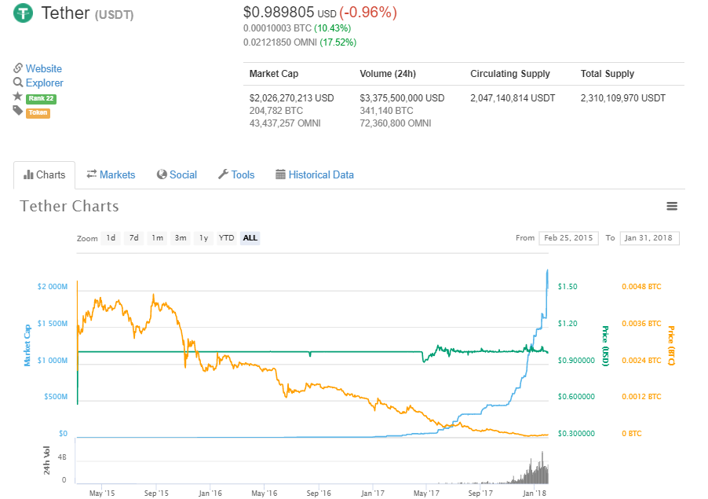Click the Market Cap column header
This screenshot has height=499, width=708.
coord(274,74)
